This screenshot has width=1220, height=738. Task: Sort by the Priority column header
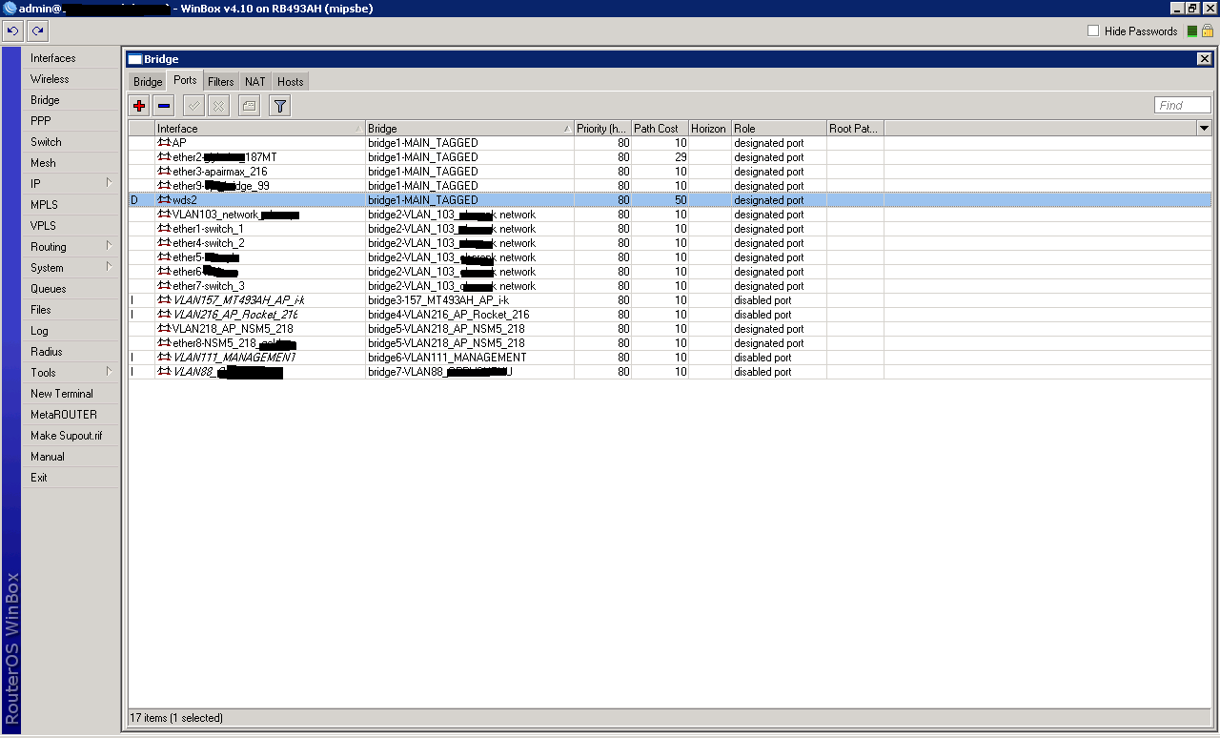(602, 129)
